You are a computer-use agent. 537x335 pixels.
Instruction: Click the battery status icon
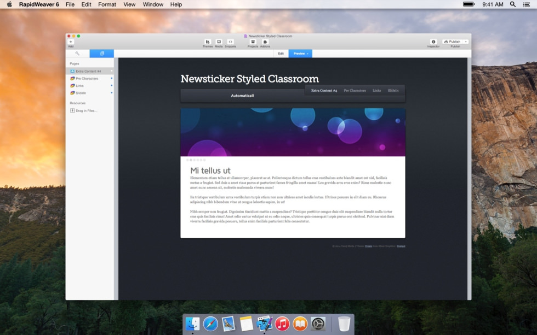469,4
